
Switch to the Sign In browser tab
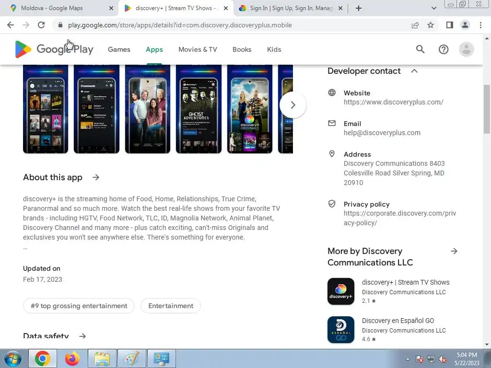coord(291,8)
